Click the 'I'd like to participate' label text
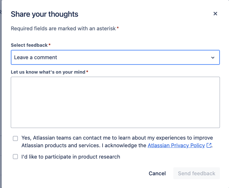 [x=71, y=157]
